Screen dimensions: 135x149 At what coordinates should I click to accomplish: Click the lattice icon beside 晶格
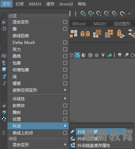pyautogui.click(x=4, y=56)
